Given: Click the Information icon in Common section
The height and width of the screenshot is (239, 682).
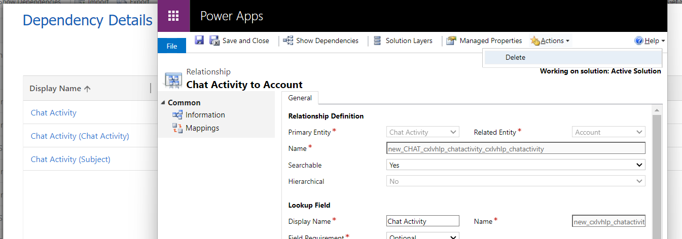Looking at the screenshot, I should coord(177,115).
